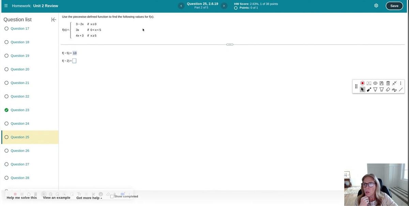This screenshot has width=409, height=206.
Task: Open homework settings gear icon
Action: [376, 6]
